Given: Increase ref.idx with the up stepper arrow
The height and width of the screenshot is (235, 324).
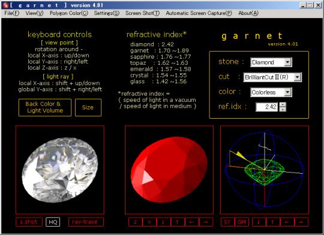Looking at the screenshot, I should (x=283, y=104).
